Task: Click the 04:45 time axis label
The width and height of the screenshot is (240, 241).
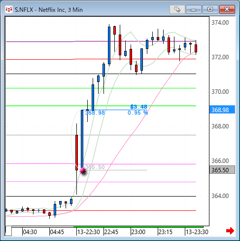Action: 57,232
